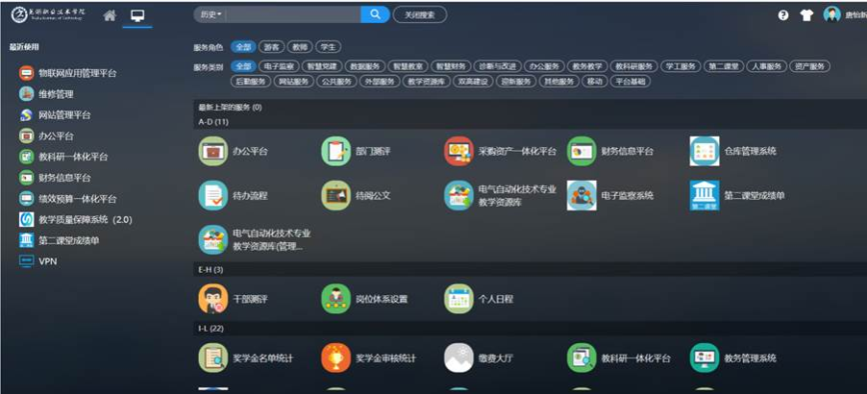Filter service role by 教师
Image resolution: width=867 pixels, height=394 pixels.
click(x=300, y=46)
